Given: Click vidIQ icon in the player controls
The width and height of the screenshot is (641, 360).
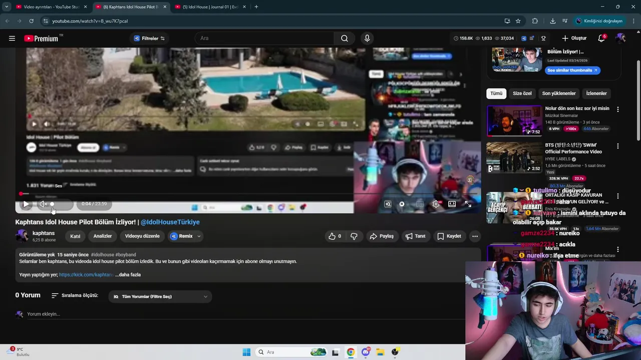Looking at the screenshot, I should [x=388, y=204].
